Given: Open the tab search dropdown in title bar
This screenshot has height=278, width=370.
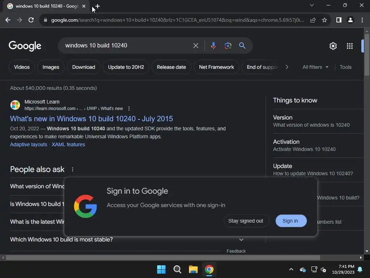Looking at the screenshot, I should point(312,5).
